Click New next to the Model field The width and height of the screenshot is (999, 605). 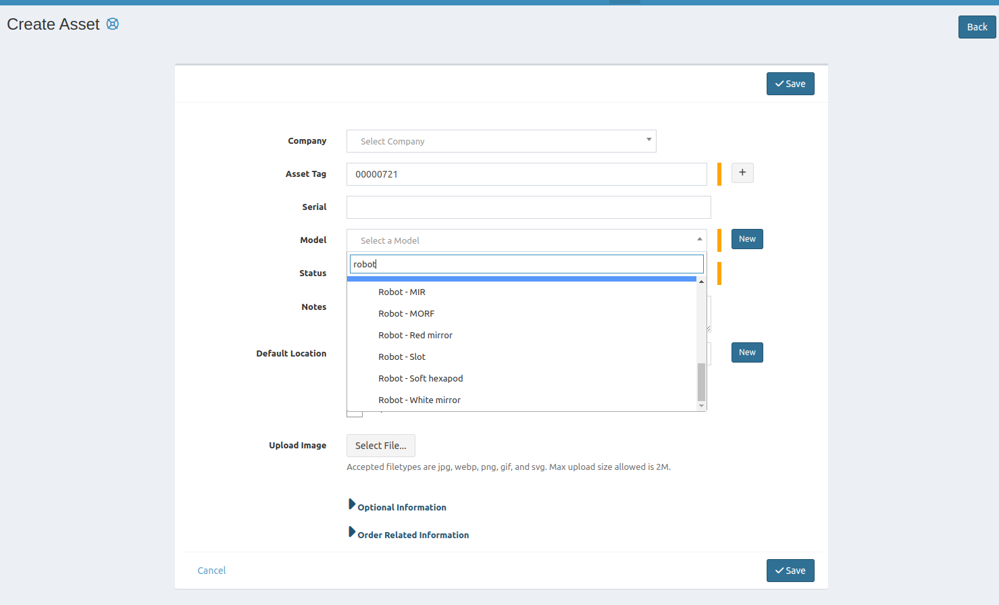(746, 238)
